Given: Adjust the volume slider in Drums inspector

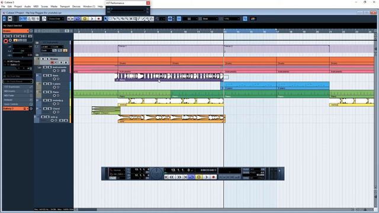Looking at the screenshot, I should (23, 46).
